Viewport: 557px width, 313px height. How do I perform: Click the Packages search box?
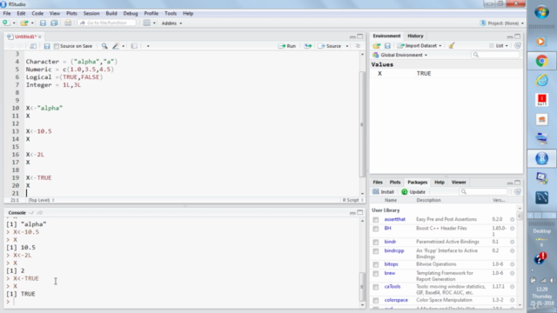485,191
